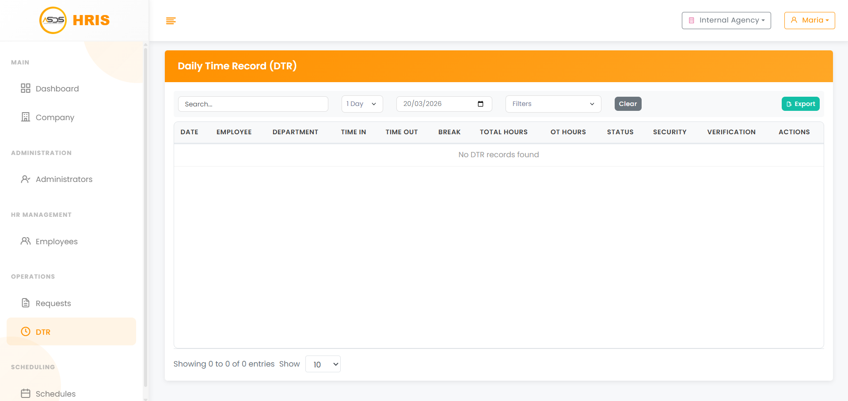848x401 pixels.
Task: Toggle sidebar with the hamburger menu icon
Action: point(171,21)
